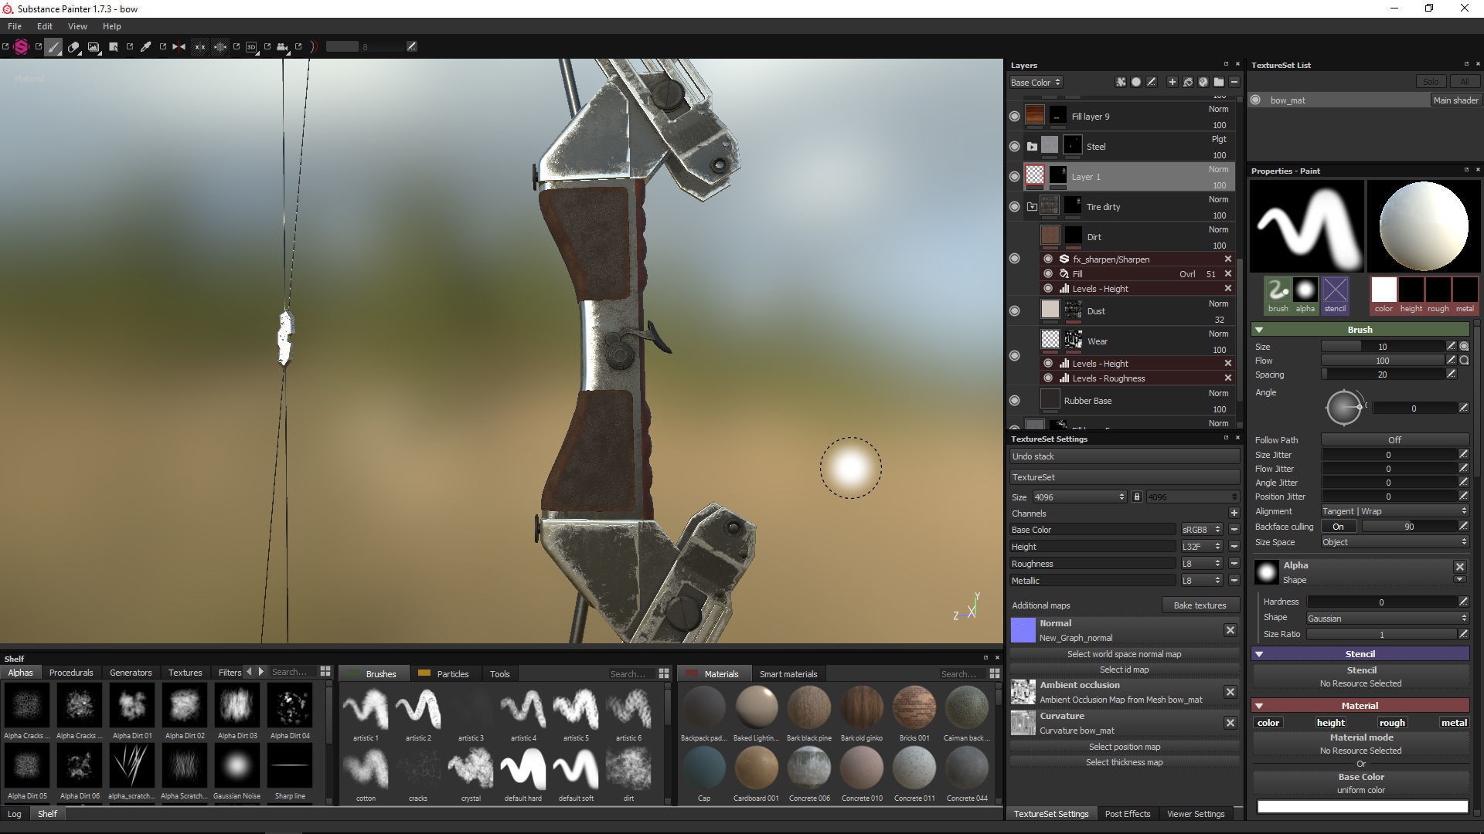Switch to the camera view mode icon
The width and height of the screenshot is (1484, 834).
point(282,47)
